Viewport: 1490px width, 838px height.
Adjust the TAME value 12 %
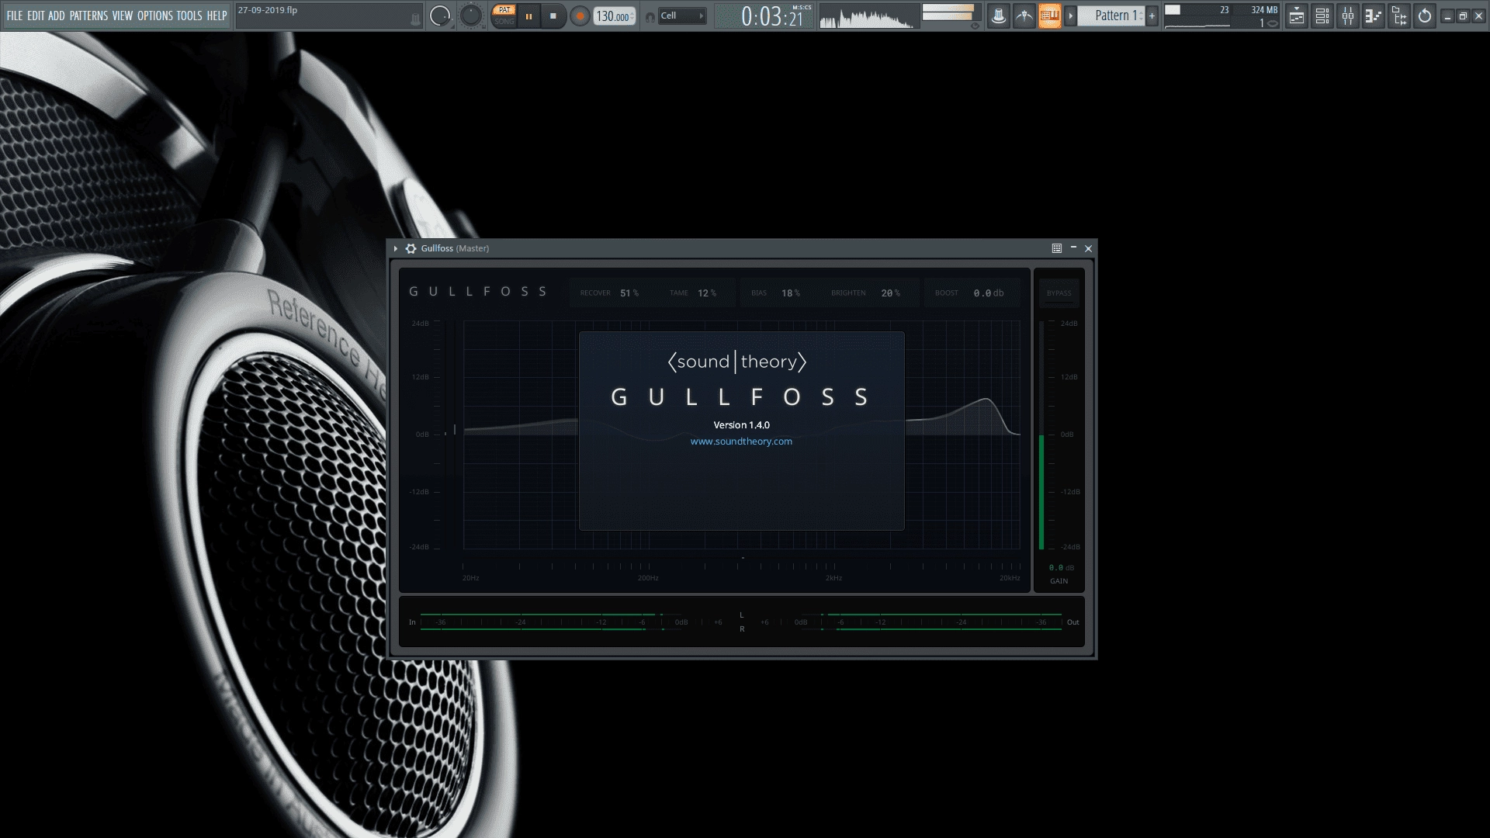pyautogui.click(x=707, y=293)
